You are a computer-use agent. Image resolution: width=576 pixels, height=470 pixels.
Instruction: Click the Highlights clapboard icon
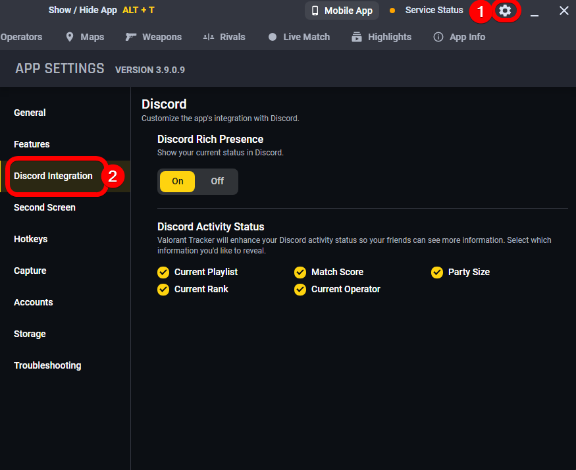tap(357, 37)
